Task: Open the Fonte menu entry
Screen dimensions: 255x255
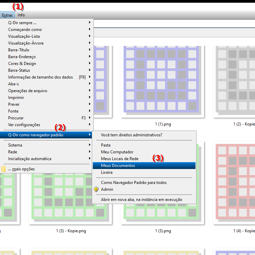Action: (47, 111)
